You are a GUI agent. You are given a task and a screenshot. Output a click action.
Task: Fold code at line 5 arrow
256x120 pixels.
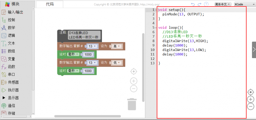pos(156,27)
